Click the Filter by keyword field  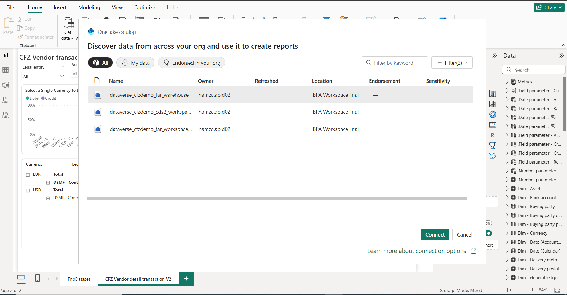click(x=397, y=63)
